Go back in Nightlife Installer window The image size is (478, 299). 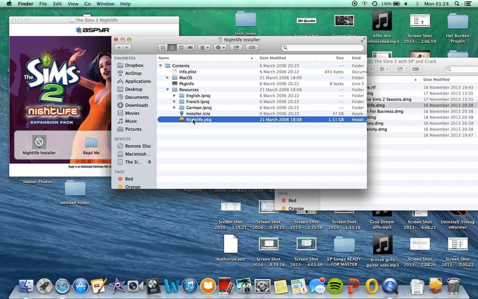click(x=119, y=48)
